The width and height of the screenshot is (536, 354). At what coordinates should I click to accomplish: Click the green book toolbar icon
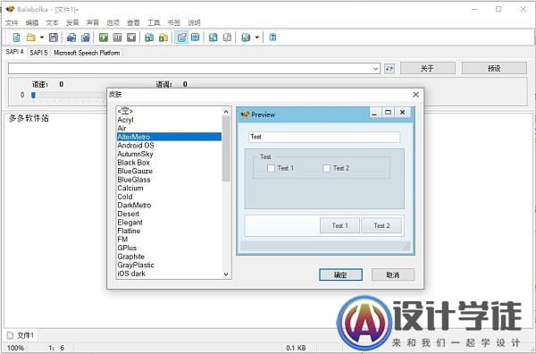pos(213,38)
